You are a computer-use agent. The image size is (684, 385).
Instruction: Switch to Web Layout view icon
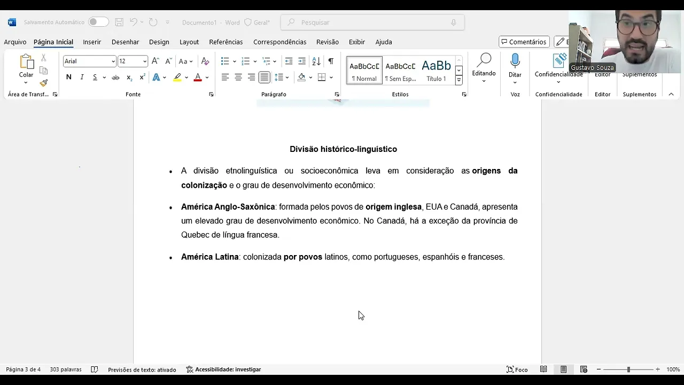tap(584, 369)
